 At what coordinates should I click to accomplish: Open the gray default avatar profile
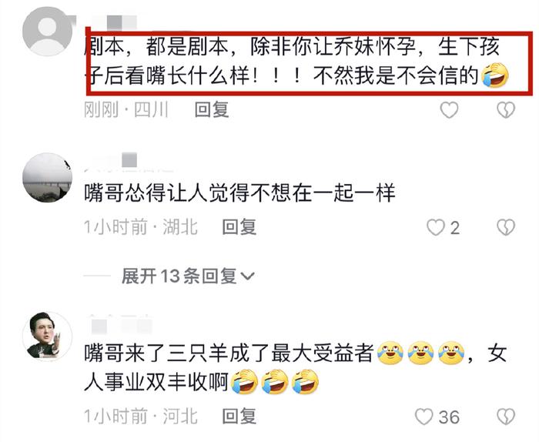[x=48, y=31]
